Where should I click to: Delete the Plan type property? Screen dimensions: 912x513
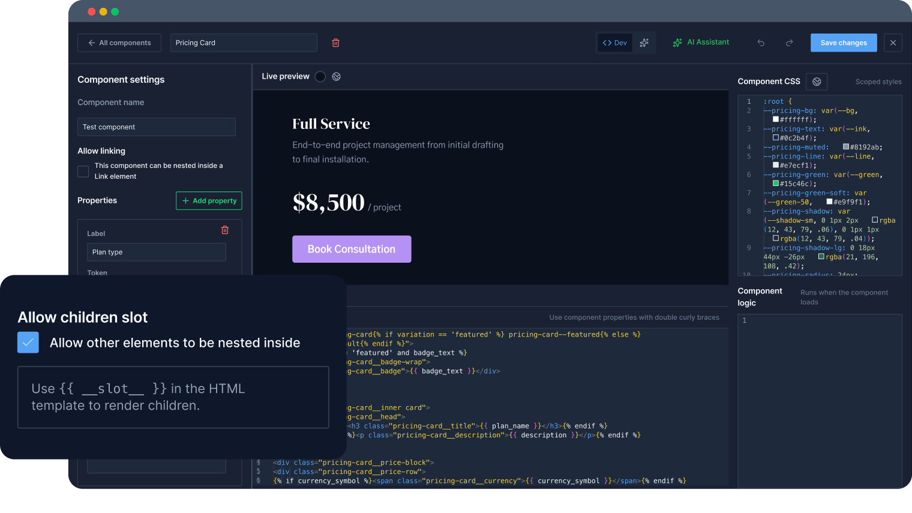[225, 230]
